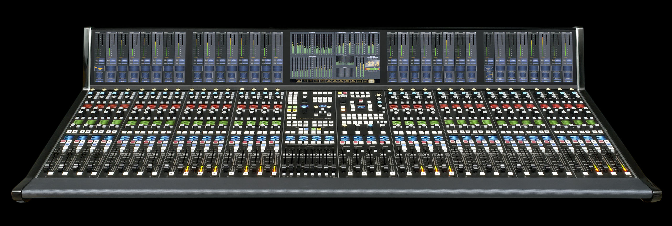
Task: Switch to the BUS ASSIGN tab
Action: 353,81
